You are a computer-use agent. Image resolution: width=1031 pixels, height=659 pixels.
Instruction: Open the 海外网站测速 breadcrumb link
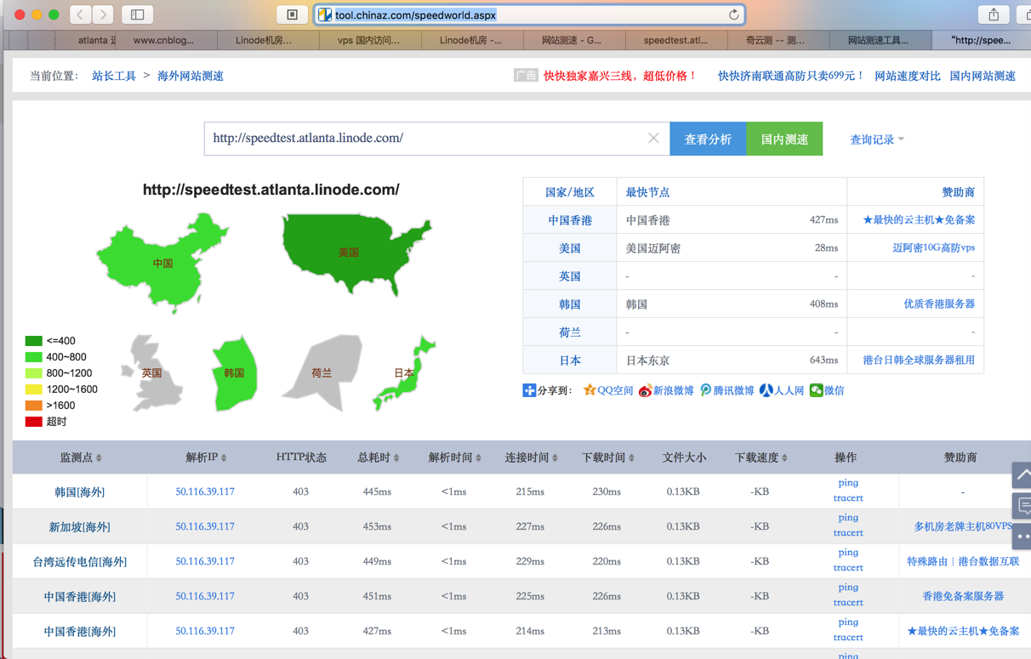pyautogui.click(x=191, y=76)
